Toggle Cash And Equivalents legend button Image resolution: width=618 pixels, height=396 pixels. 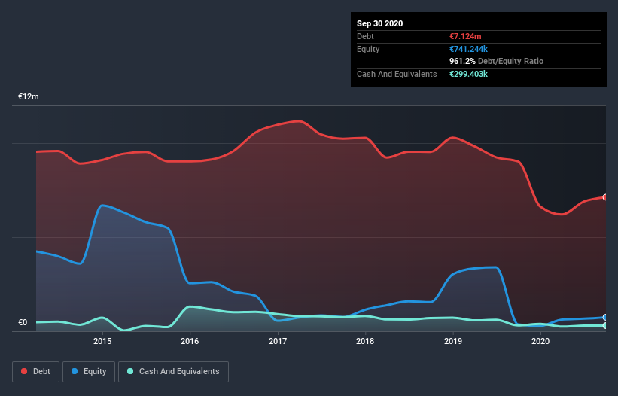click(x=173, y=372)
